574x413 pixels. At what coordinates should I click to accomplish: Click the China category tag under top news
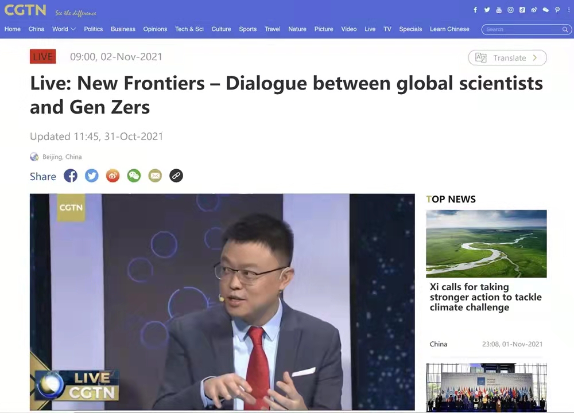pos(438,344)
